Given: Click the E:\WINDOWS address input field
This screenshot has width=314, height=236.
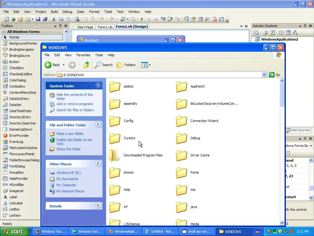Looking at the screenshot, I should click(x=159, y=75).
